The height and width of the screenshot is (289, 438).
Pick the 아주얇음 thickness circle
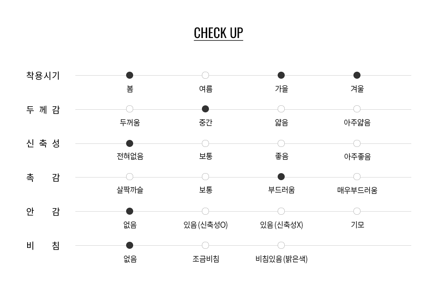point(357,109)
